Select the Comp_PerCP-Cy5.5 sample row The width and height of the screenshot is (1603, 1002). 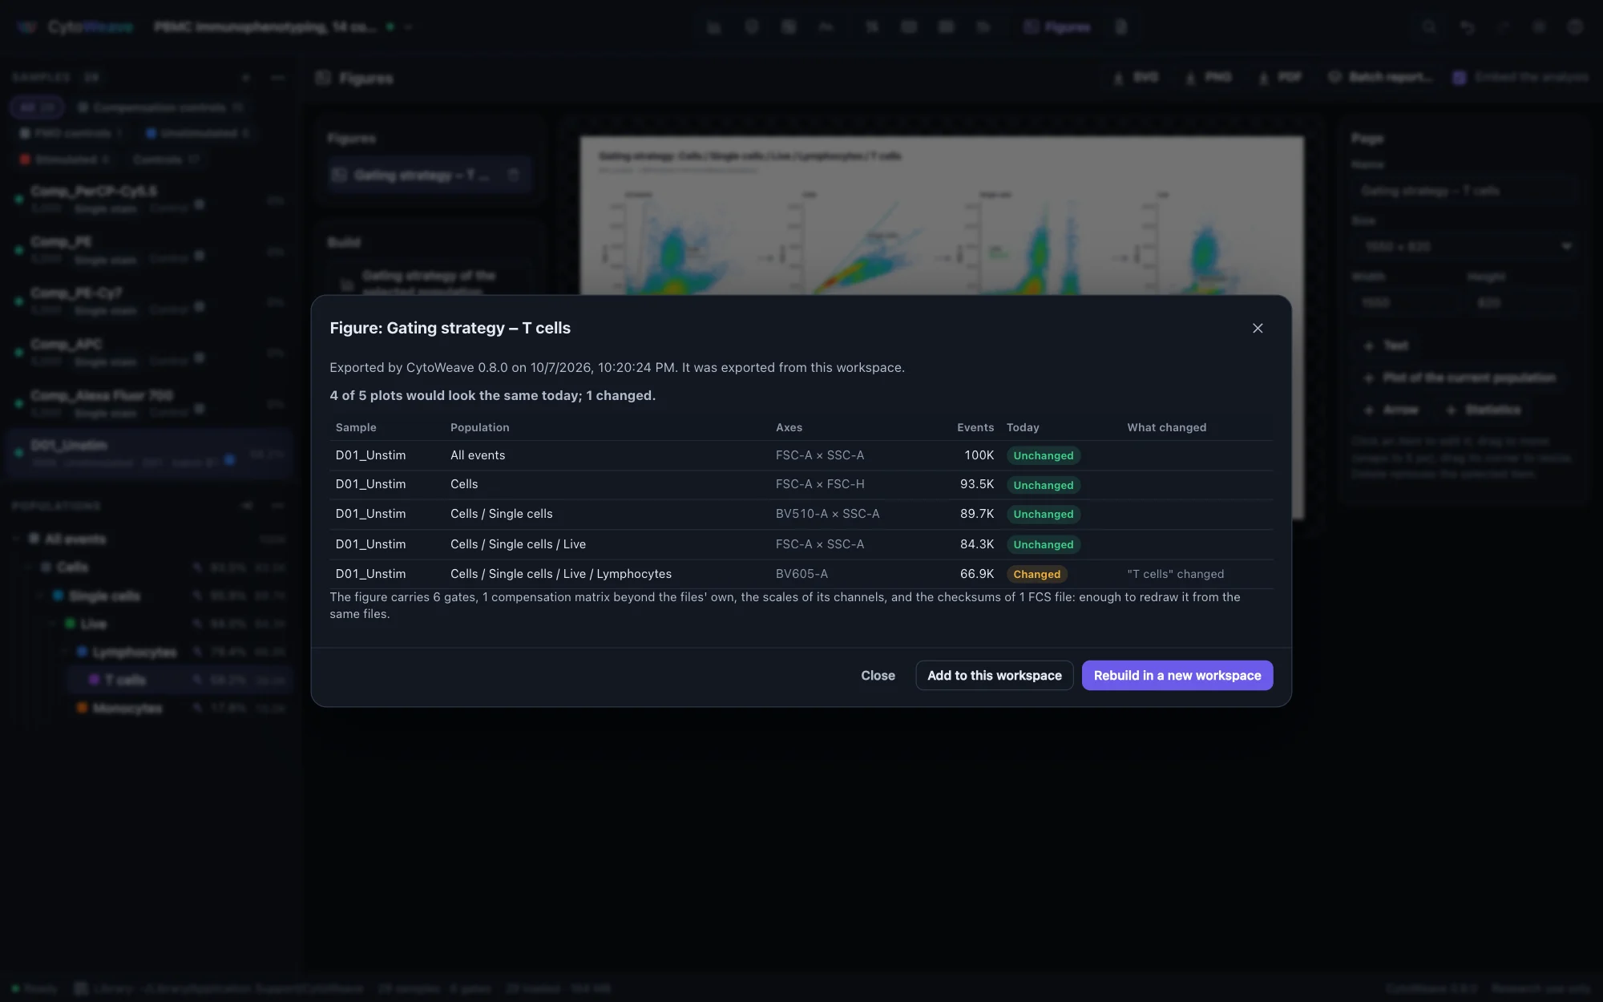point(148,199)
